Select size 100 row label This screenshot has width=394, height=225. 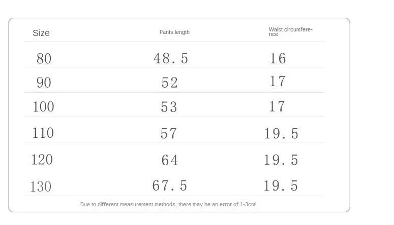point(43,107)
